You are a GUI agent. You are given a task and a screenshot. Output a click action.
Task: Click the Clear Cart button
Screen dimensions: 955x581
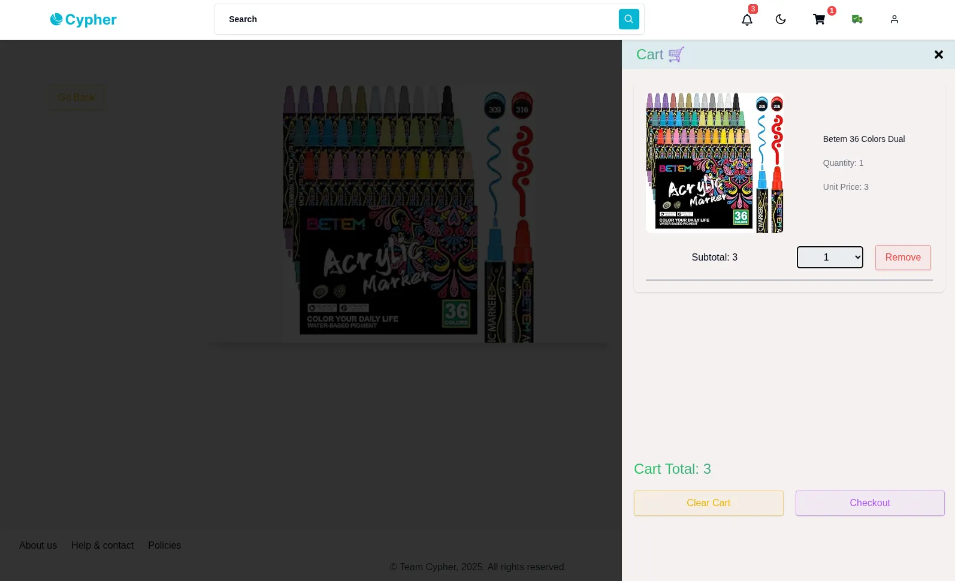(708, 503)
